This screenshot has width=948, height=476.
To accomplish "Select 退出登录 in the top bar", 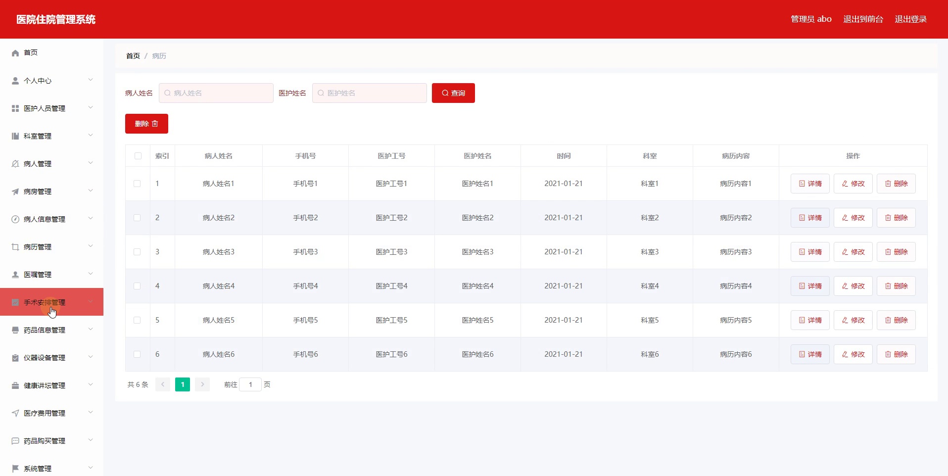I will (x=911, y=19).
